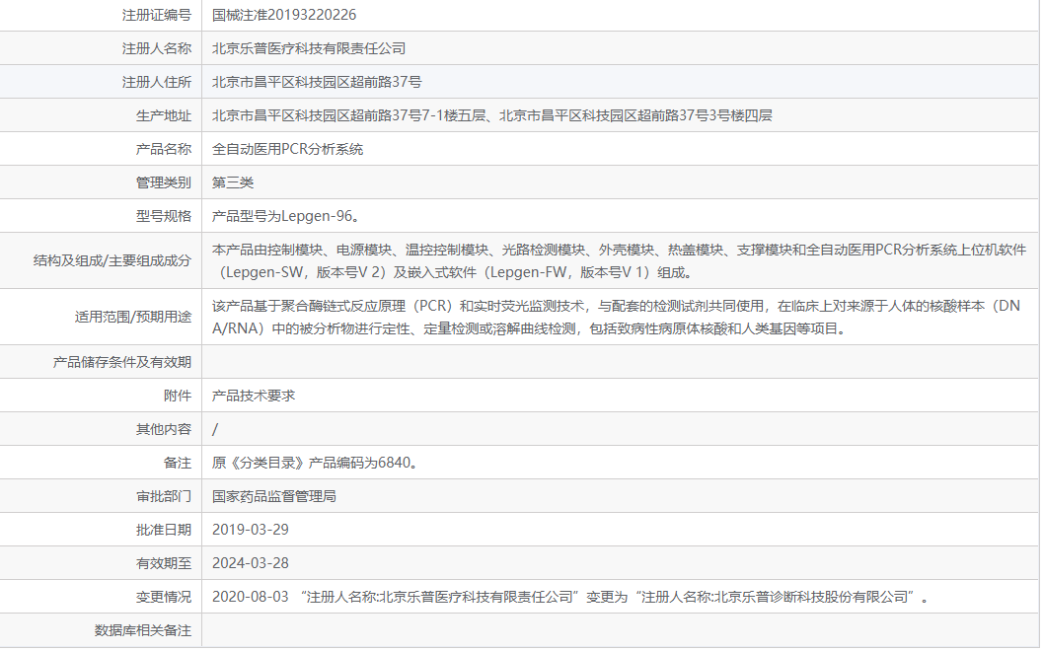Select the value 国械注准20193220226
The height and width of the screenshot is (651, 1044).
pos(284,15)
